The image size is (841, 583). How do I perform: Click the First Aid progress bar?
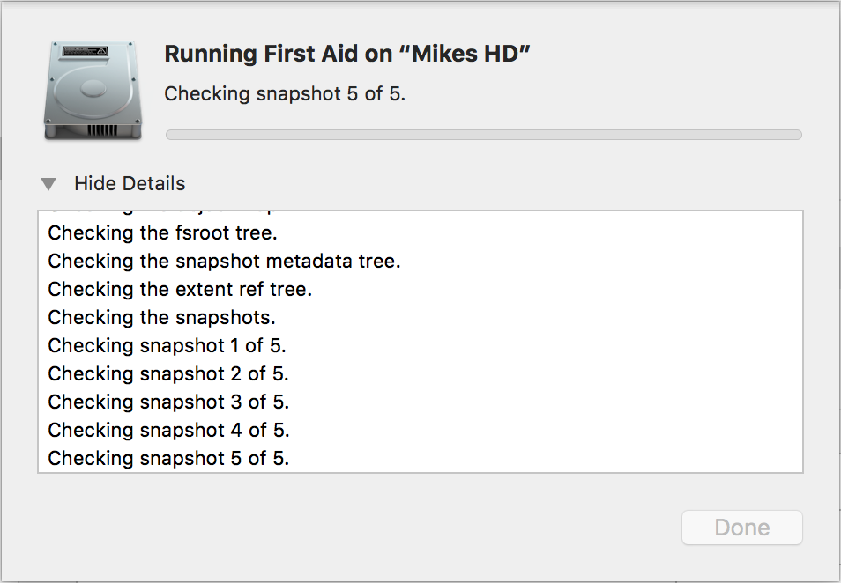coord(483,134)
